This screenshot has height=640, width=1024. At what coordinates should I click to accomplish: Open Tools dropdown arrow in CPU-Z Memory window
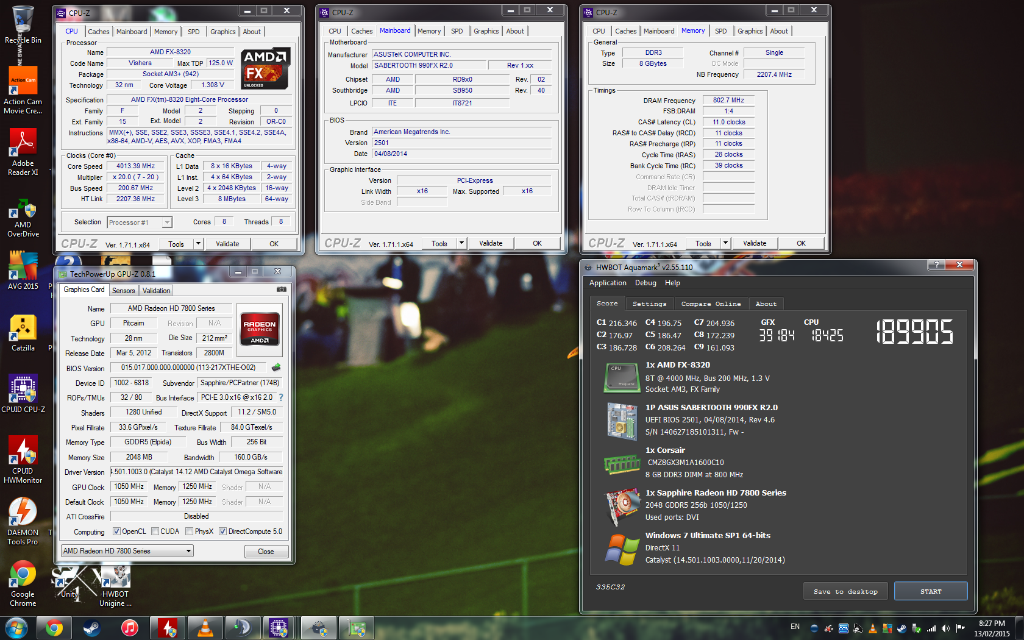point(725,243)
